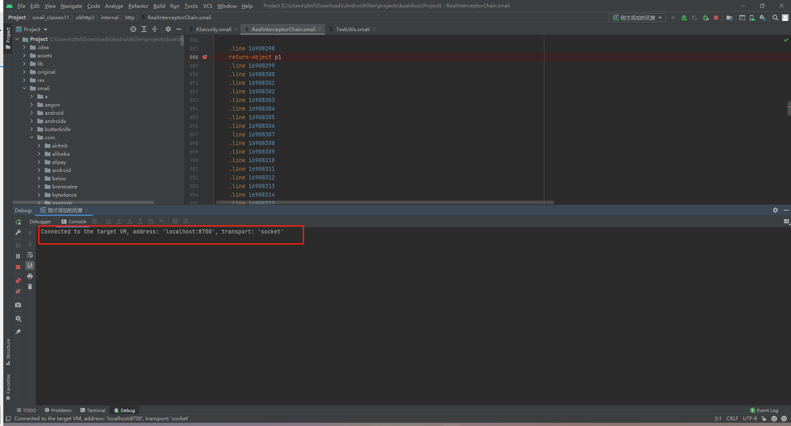Click Step Out debugger icon
This screenshot has width=791, height=426.
[140, 221]
